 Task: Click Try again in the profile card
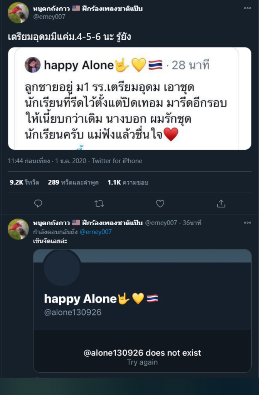tap(142, 362)
